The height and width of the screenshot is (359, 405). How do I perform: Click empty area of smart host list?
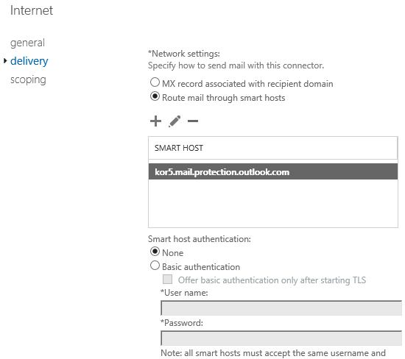pyautogui.click(x=273, y=203)
